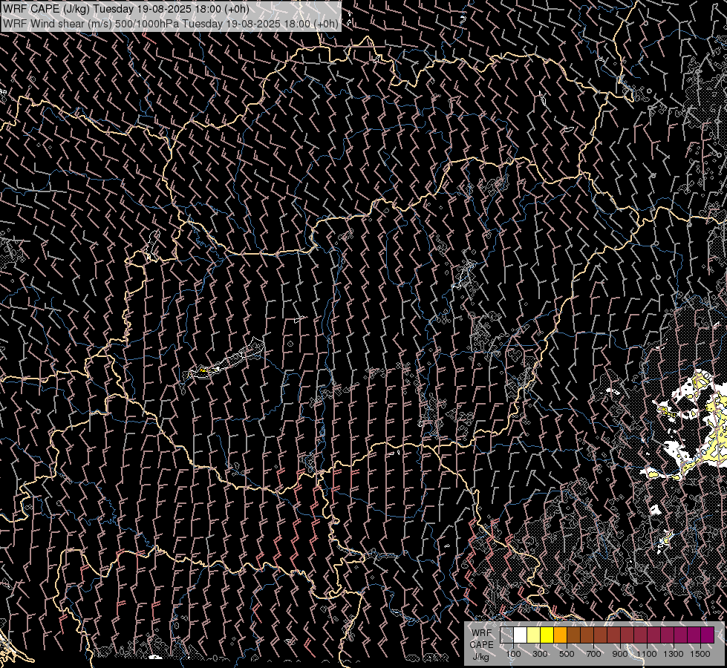Select the white CAPE legend swatch
The height and width of the screenshot is (668, 727).
(x=521, y=635)
